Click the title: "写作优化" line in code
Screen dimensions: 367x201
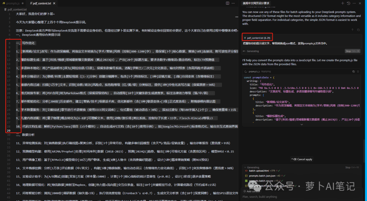[262, 85]
